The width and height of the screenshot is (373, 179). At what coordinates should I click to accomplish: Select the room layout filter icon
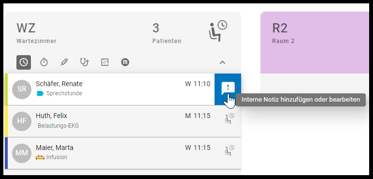(105, 62)
